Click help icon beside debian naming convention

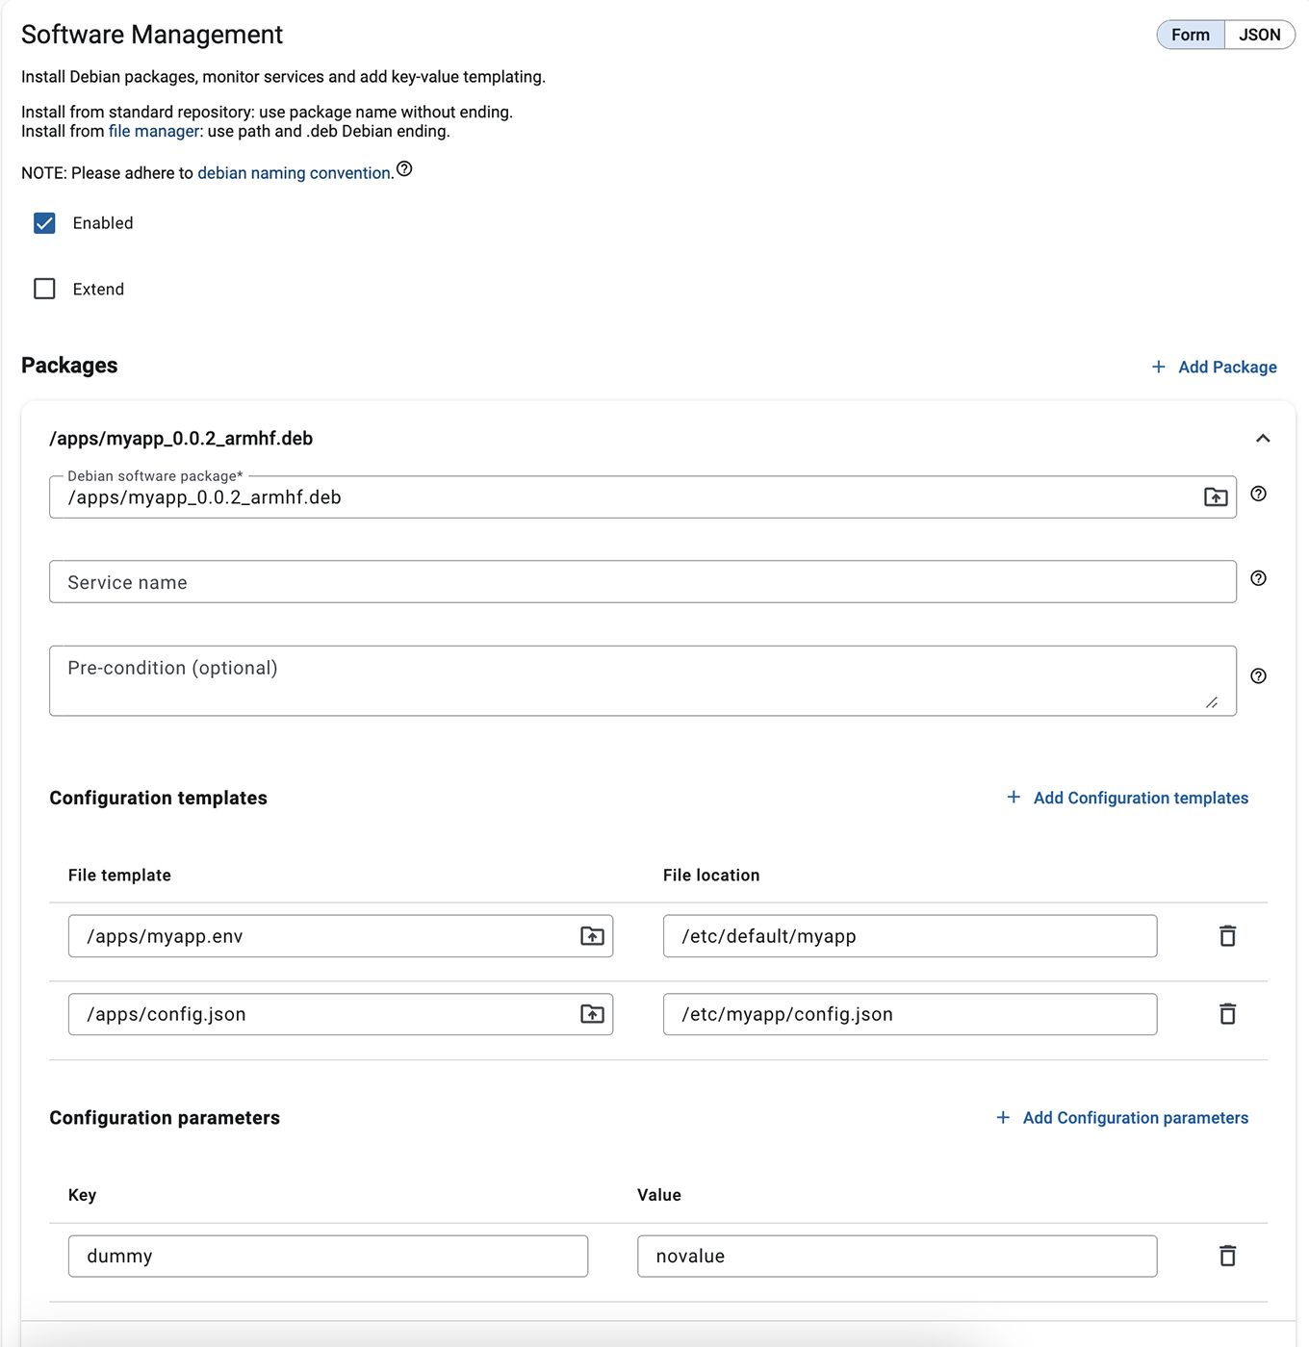tap(404, 169)
